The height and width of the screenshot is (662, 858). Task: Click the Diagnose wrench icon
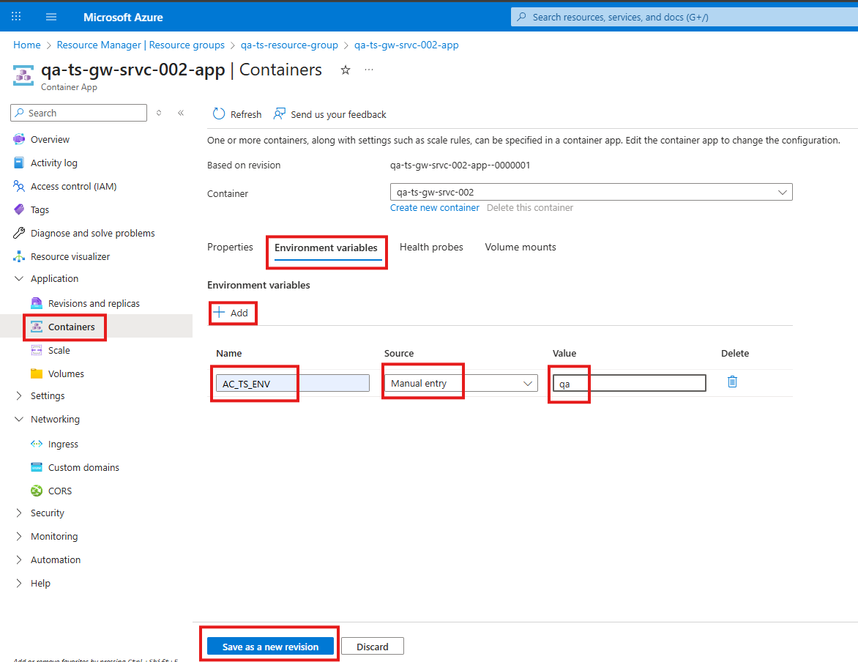pos(19,234)
